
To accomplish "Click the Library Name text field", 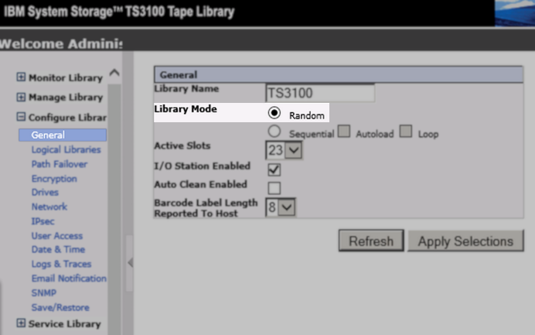I will pyautogui.click(x=320, y=93).
